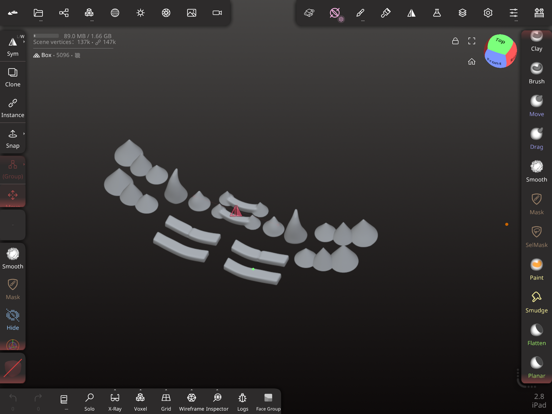This screenshot has width=552, height=414.
Task: Open the Stroke pen settings
Action: point(360,13)
